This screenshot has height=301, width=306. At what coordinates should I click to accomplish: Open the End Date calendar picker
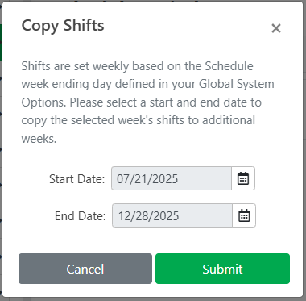[244, 215]
